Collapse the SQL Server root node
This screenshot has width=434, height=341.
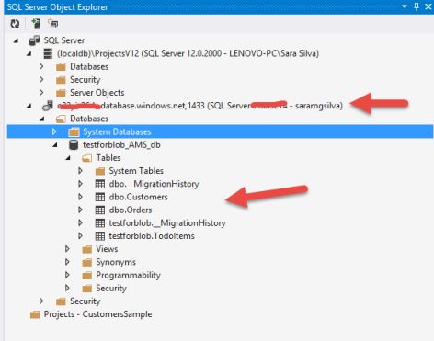(x=17, y=40)
